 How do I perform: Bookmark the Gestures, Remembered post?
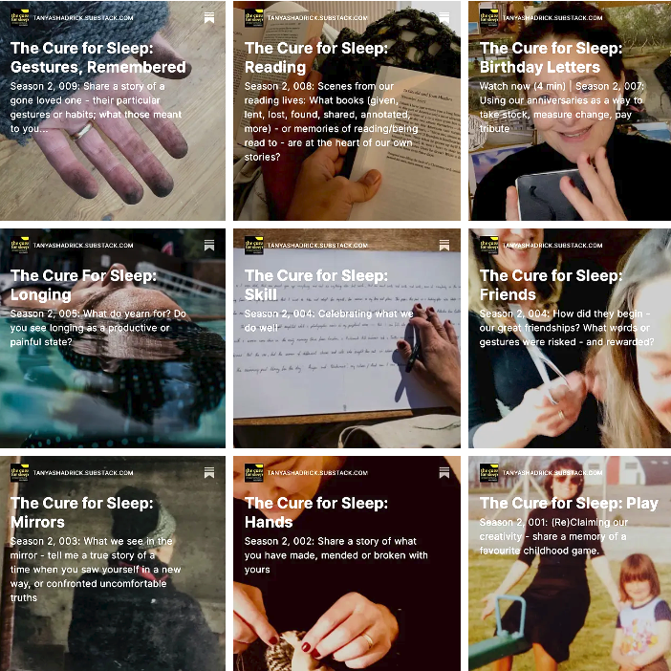click(x=208, y=17)
